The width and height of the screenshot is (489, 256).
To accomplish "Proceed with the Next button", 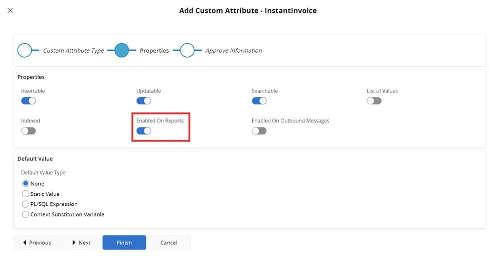I will 80,242.
